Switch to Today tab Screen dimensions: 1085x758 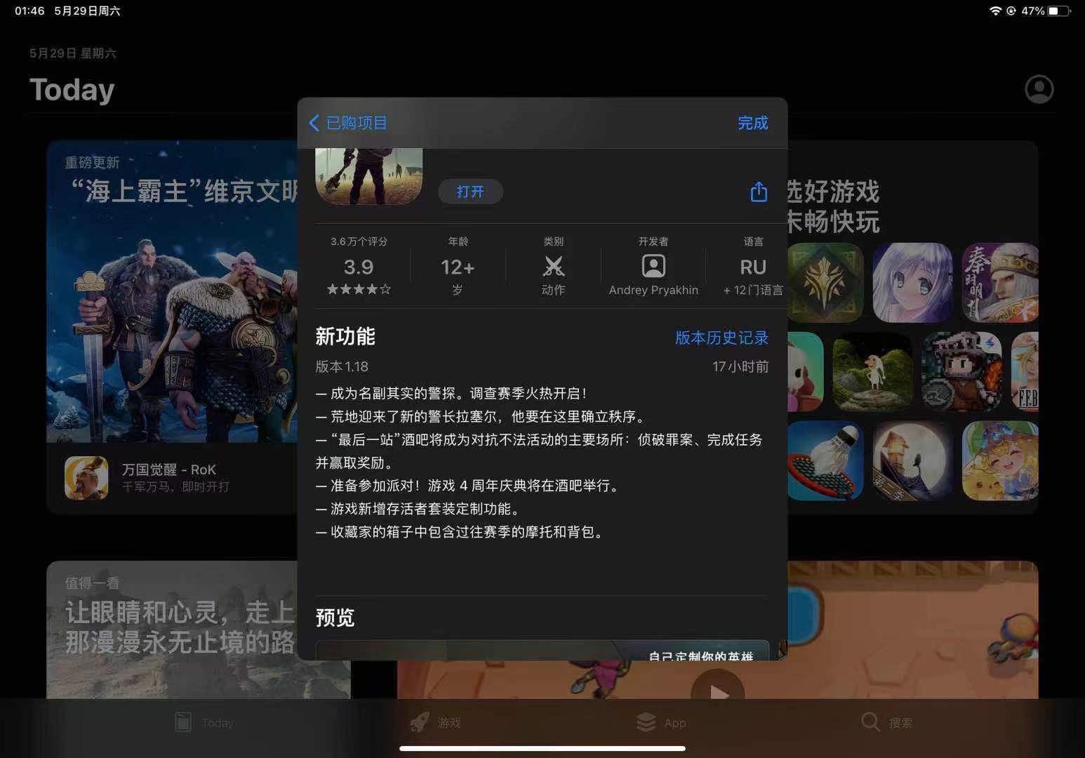[x=204, y=722]
